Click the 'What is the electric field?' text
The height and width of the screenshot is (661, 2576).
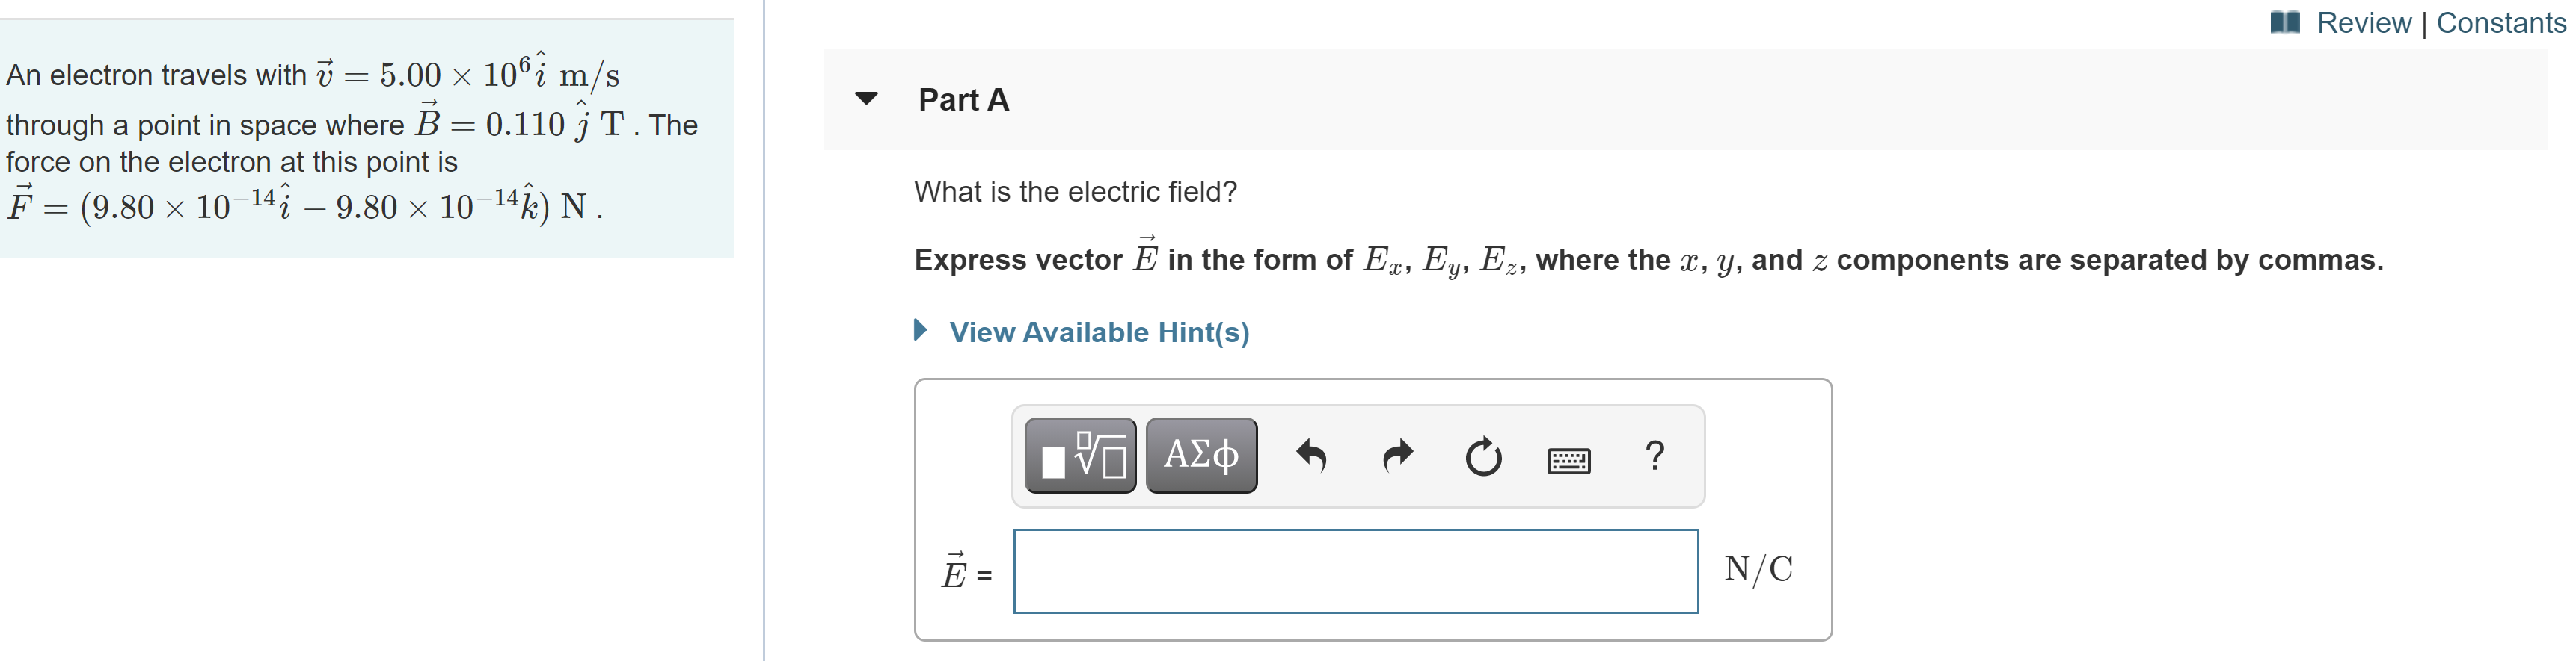[1075, 192]
